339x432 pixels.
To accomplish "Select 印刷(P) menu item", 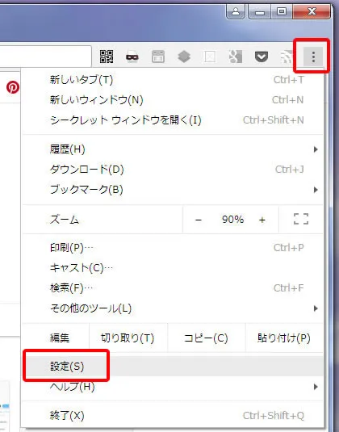I will tap(173, 248).
